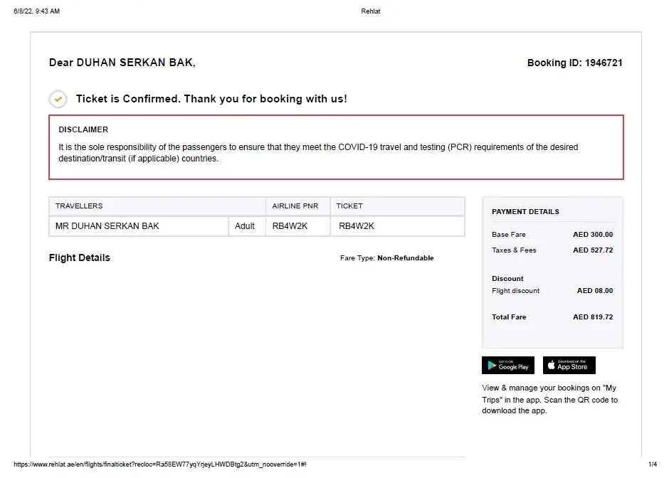Click the PAYMENT DETAILS heading

tap(525, 212)
